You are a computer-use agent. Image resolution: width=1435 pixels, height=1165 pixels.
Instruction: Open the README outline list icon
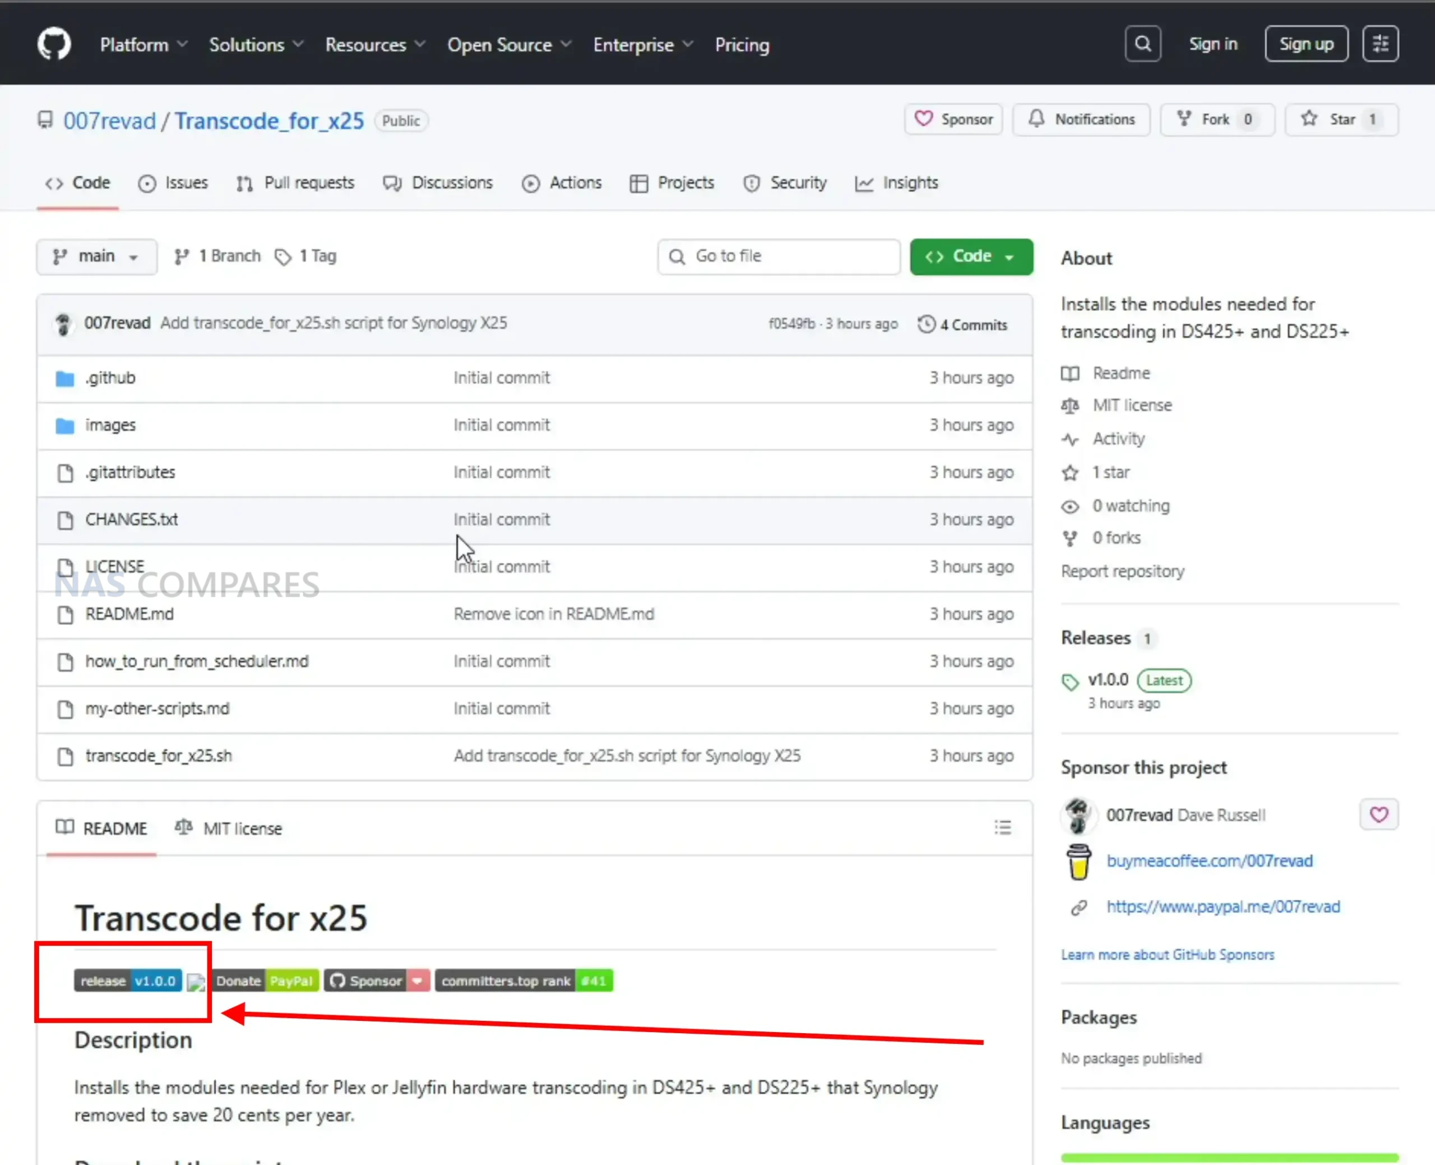pos(1002,827)
